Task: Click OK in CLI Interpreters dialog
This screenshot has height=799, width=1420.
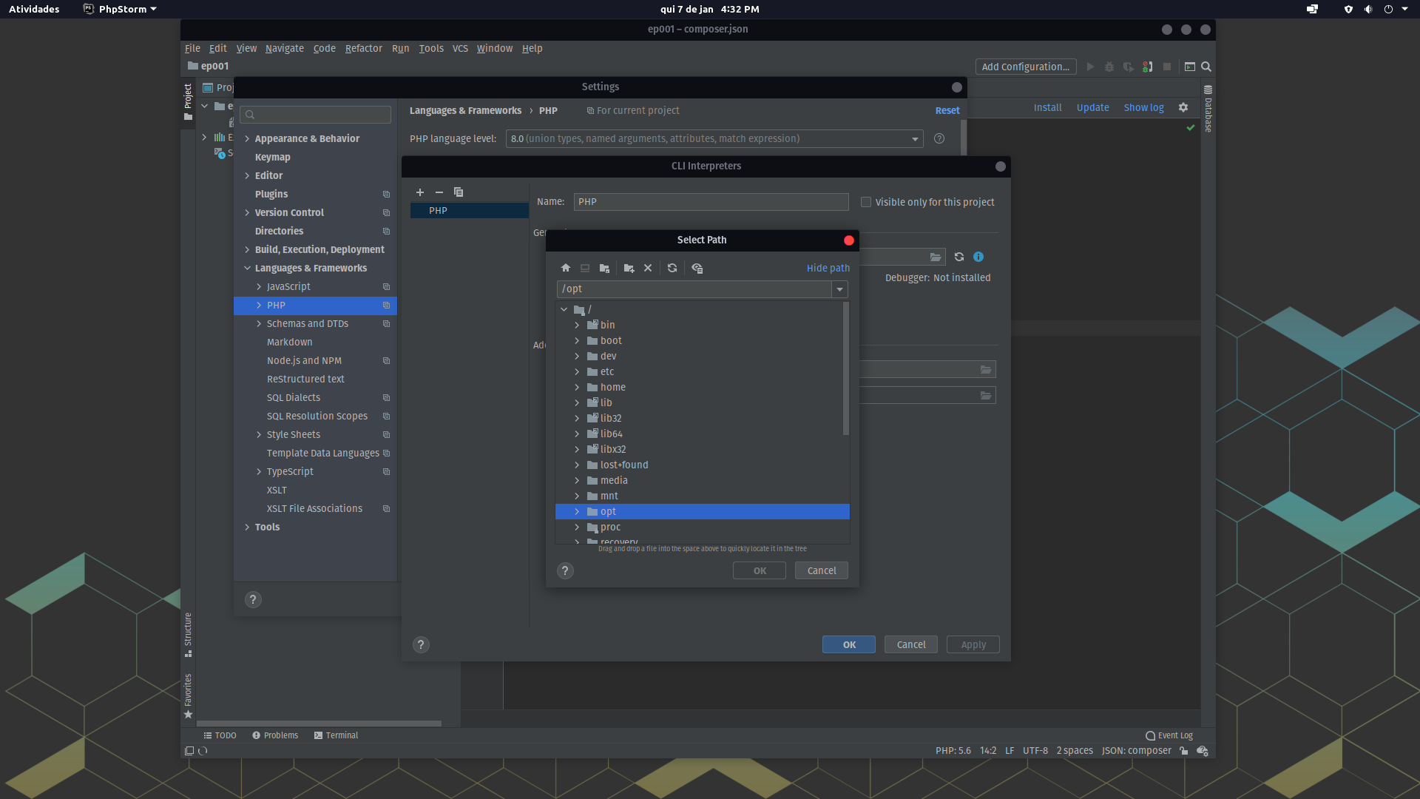Action: [x=849, y=644]
